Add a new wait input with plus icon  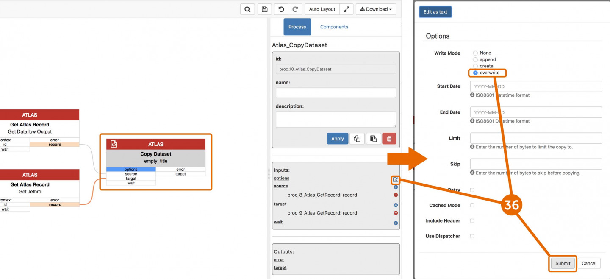pyautogui.click(x=396, y=223)
